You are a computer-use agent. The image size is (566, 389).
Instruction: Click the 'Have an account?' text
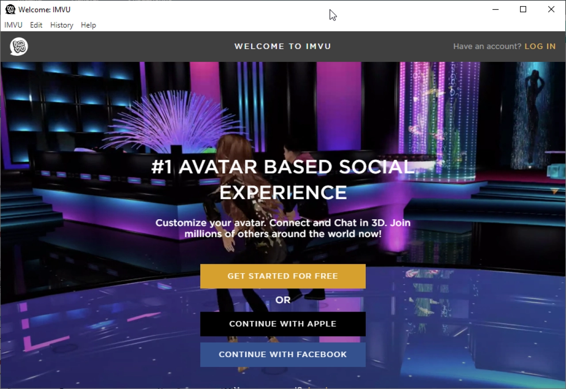pos(487,46)
